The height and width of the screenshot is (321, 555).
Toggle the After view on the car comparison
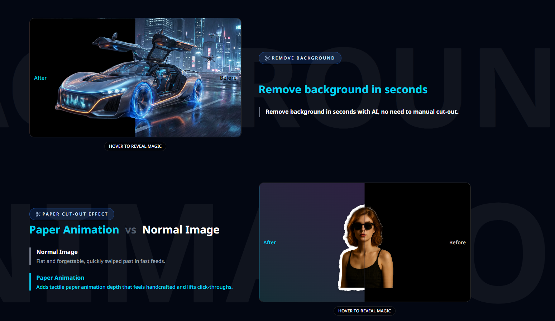coord(40,77)
